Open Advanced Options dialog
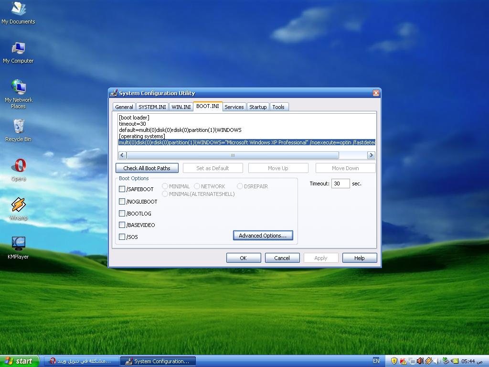The width and height of the screenshot is (489, 367). coord(263,236)
